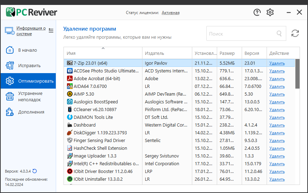Screen dimensions: 308x193
Task: Select the DAEMON Tools Lite icon
Action: (69, 117)
